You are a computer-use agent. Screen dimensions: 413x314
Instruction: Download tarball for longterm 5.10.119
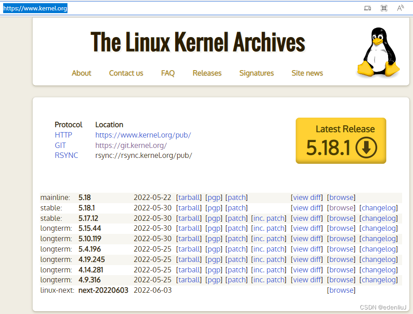click(189, 239)
